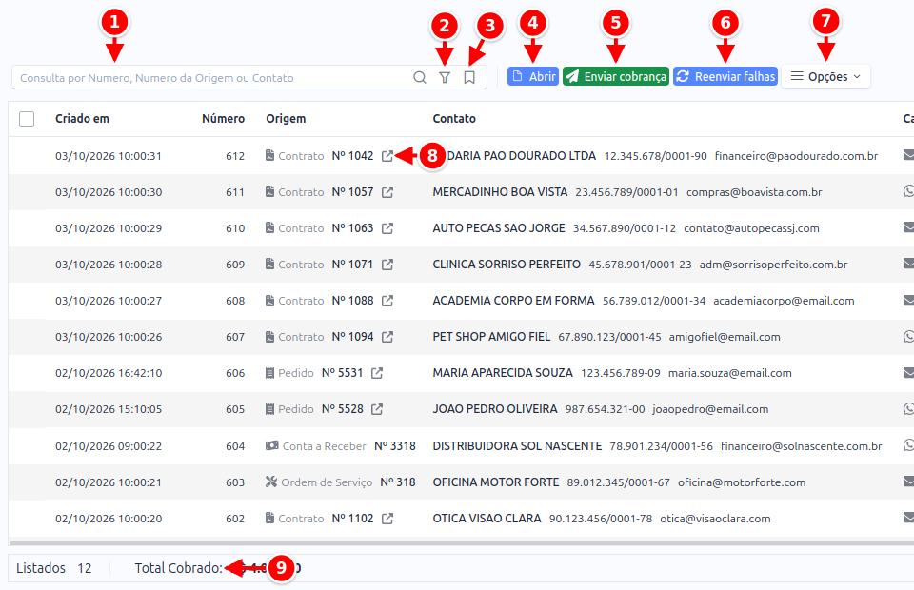Click the bookmark saved-filters icon
Image resolution: width=914 pixels, height=590 pixels.
[469, 77]
